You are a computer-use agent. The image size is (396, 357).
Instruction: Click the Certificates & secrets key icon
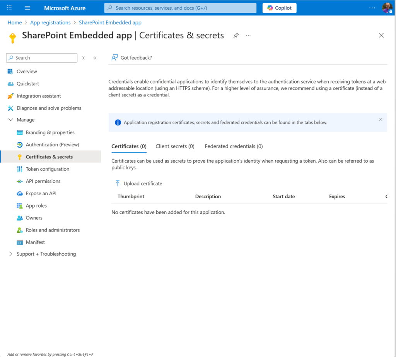(20, 157)
